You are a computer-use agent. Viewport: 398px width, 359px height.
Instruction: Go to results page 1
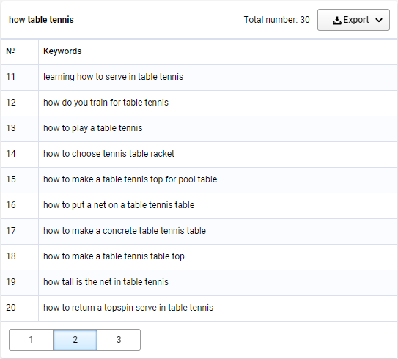[31, 340]
